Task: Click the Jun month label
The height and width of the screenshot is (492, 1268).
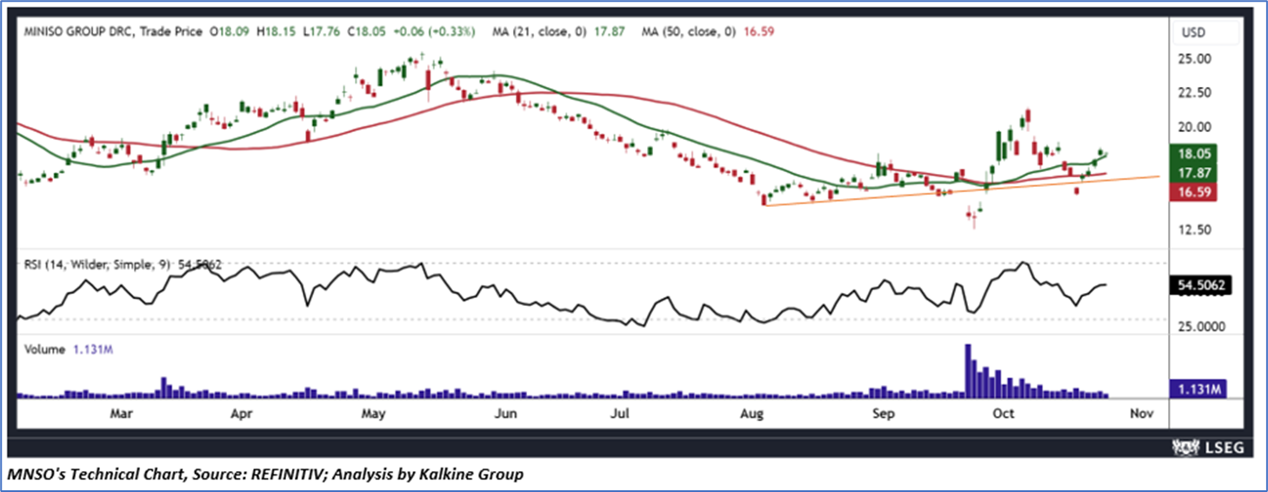Action: pyautogui.click(x=505, y=414)
